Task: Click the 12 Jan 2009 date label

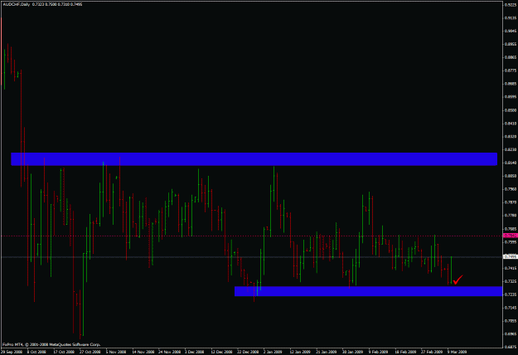Action: 300,352
